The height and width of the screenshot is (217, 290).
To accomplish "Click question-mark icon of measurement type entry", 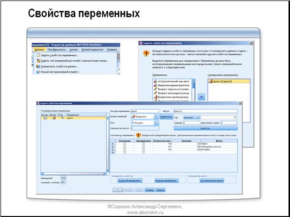I will point(38,61).
